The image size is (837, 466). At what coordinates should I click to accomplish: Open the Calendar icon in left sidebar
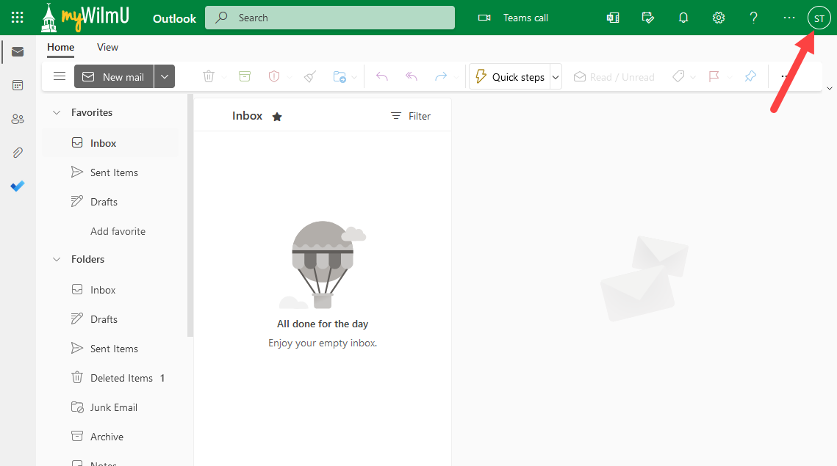17,85
